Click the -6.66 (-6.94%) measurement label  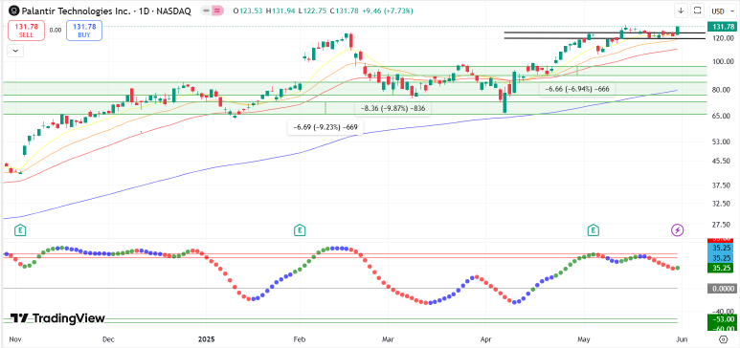[x=577, y=89]
